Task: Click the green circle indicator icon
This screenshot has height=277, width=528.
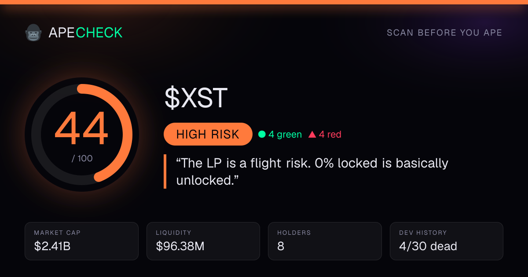Action: point(262,135)
